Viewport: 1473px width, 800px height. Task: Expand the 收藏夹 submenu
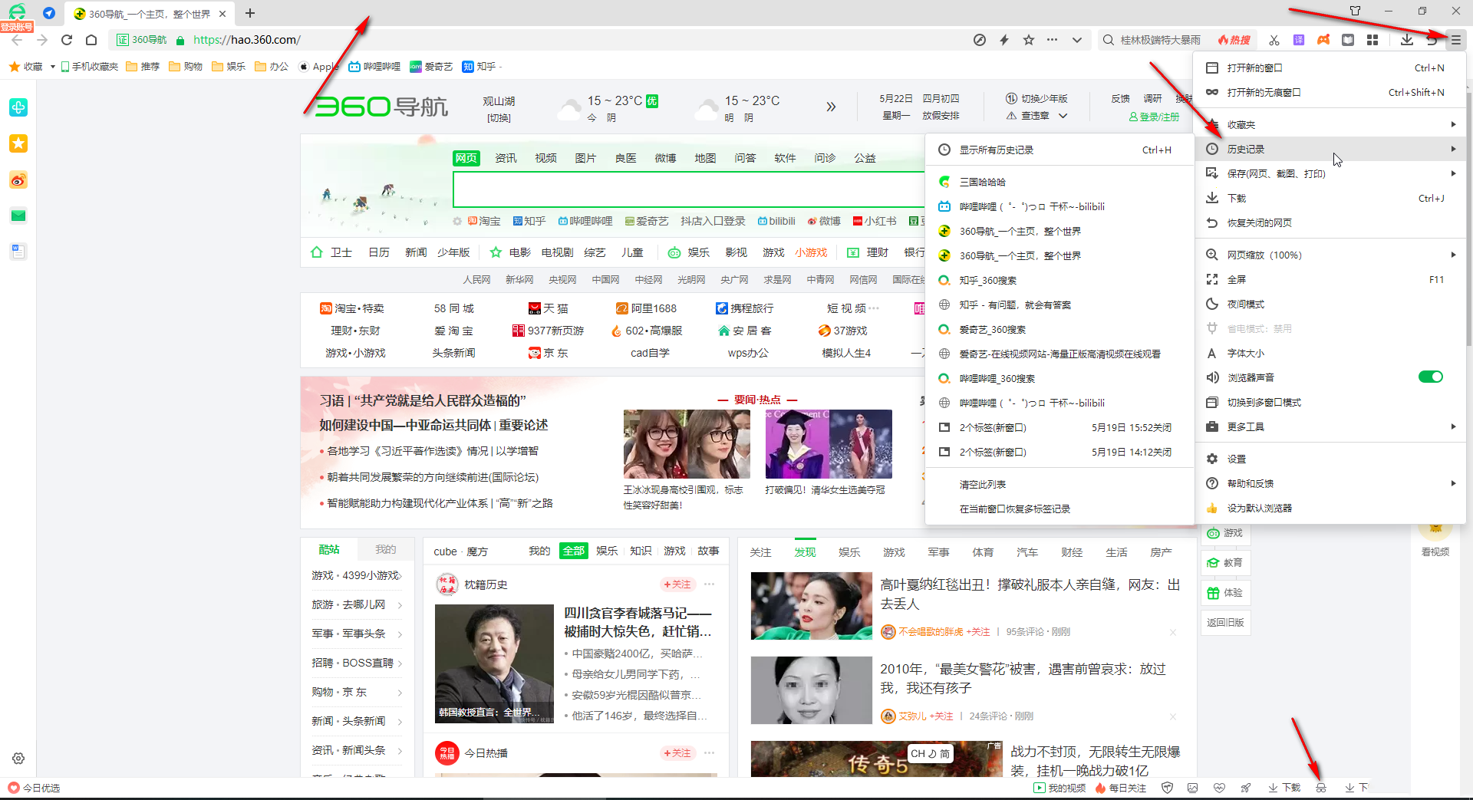[x=1330, y=124]
